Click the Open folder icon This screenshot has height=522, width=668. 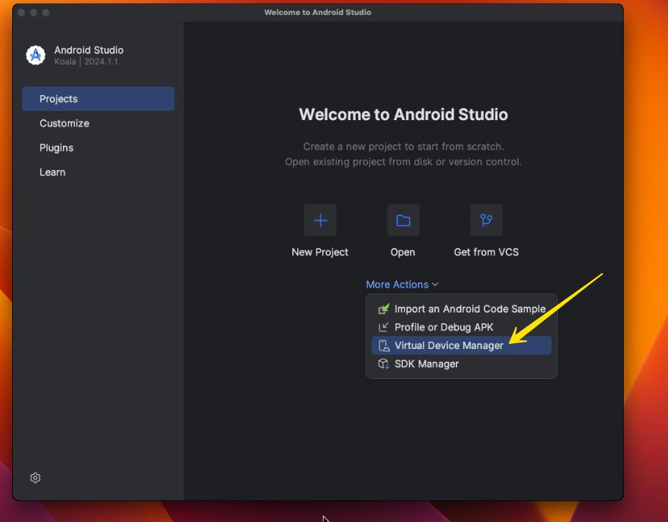tap(403, 220)
